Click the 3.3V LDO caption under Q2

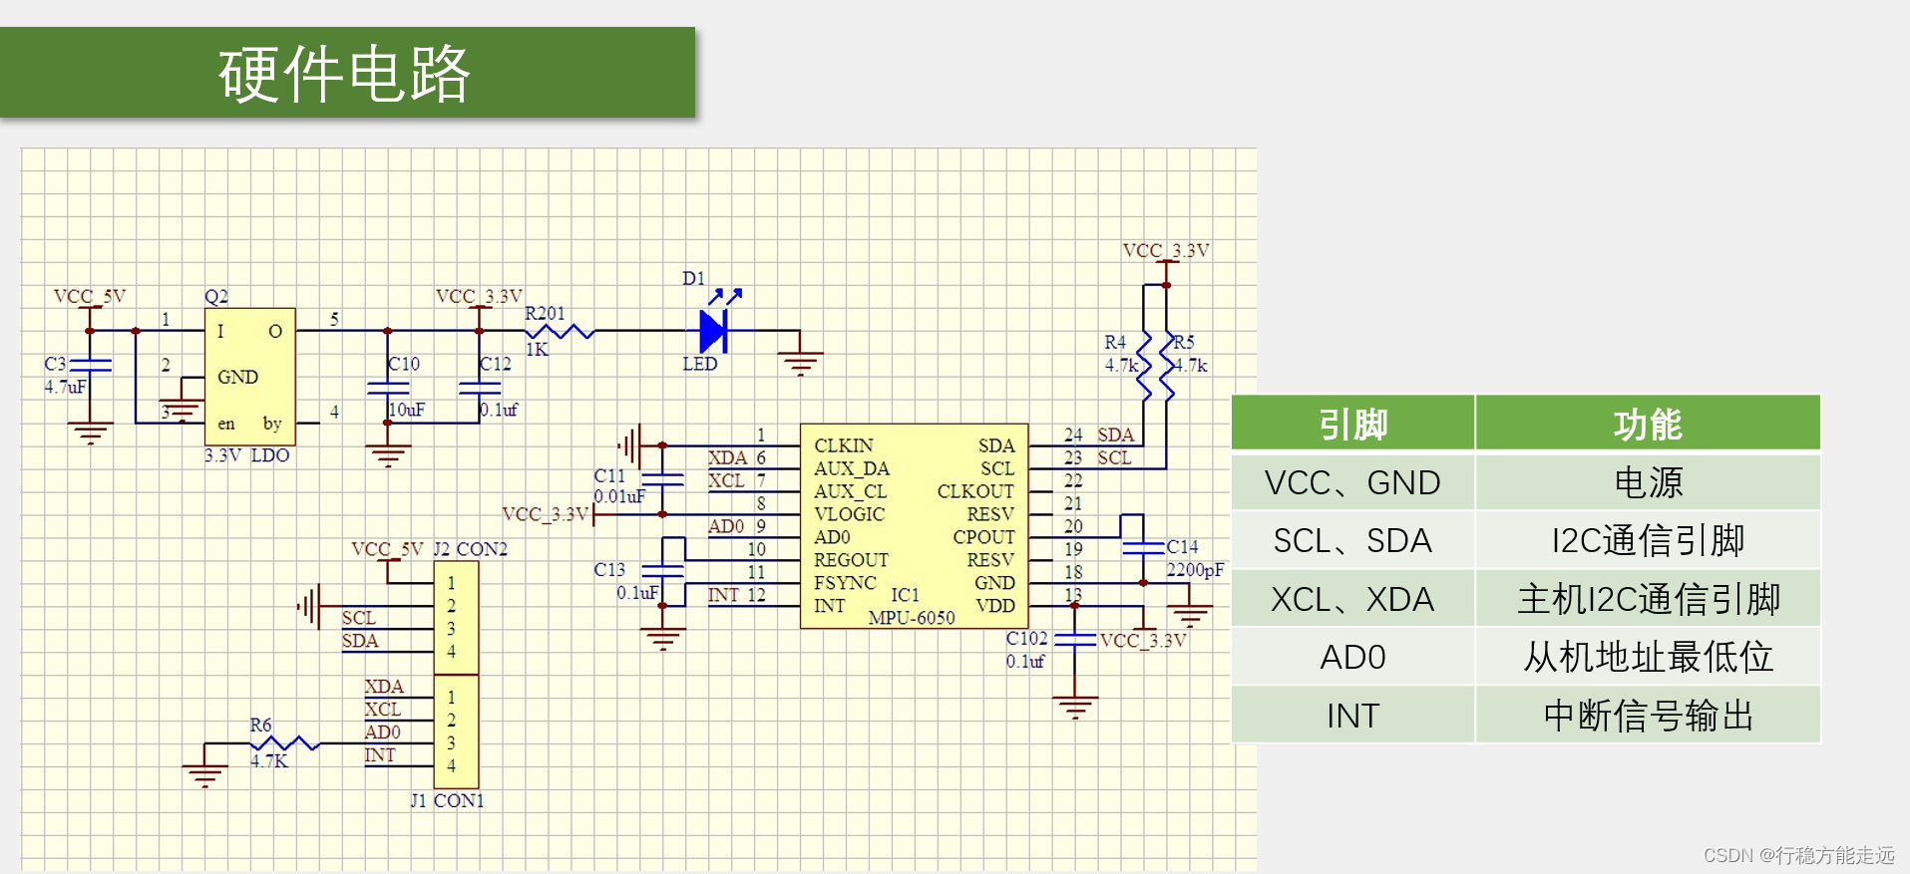point(247,455)
